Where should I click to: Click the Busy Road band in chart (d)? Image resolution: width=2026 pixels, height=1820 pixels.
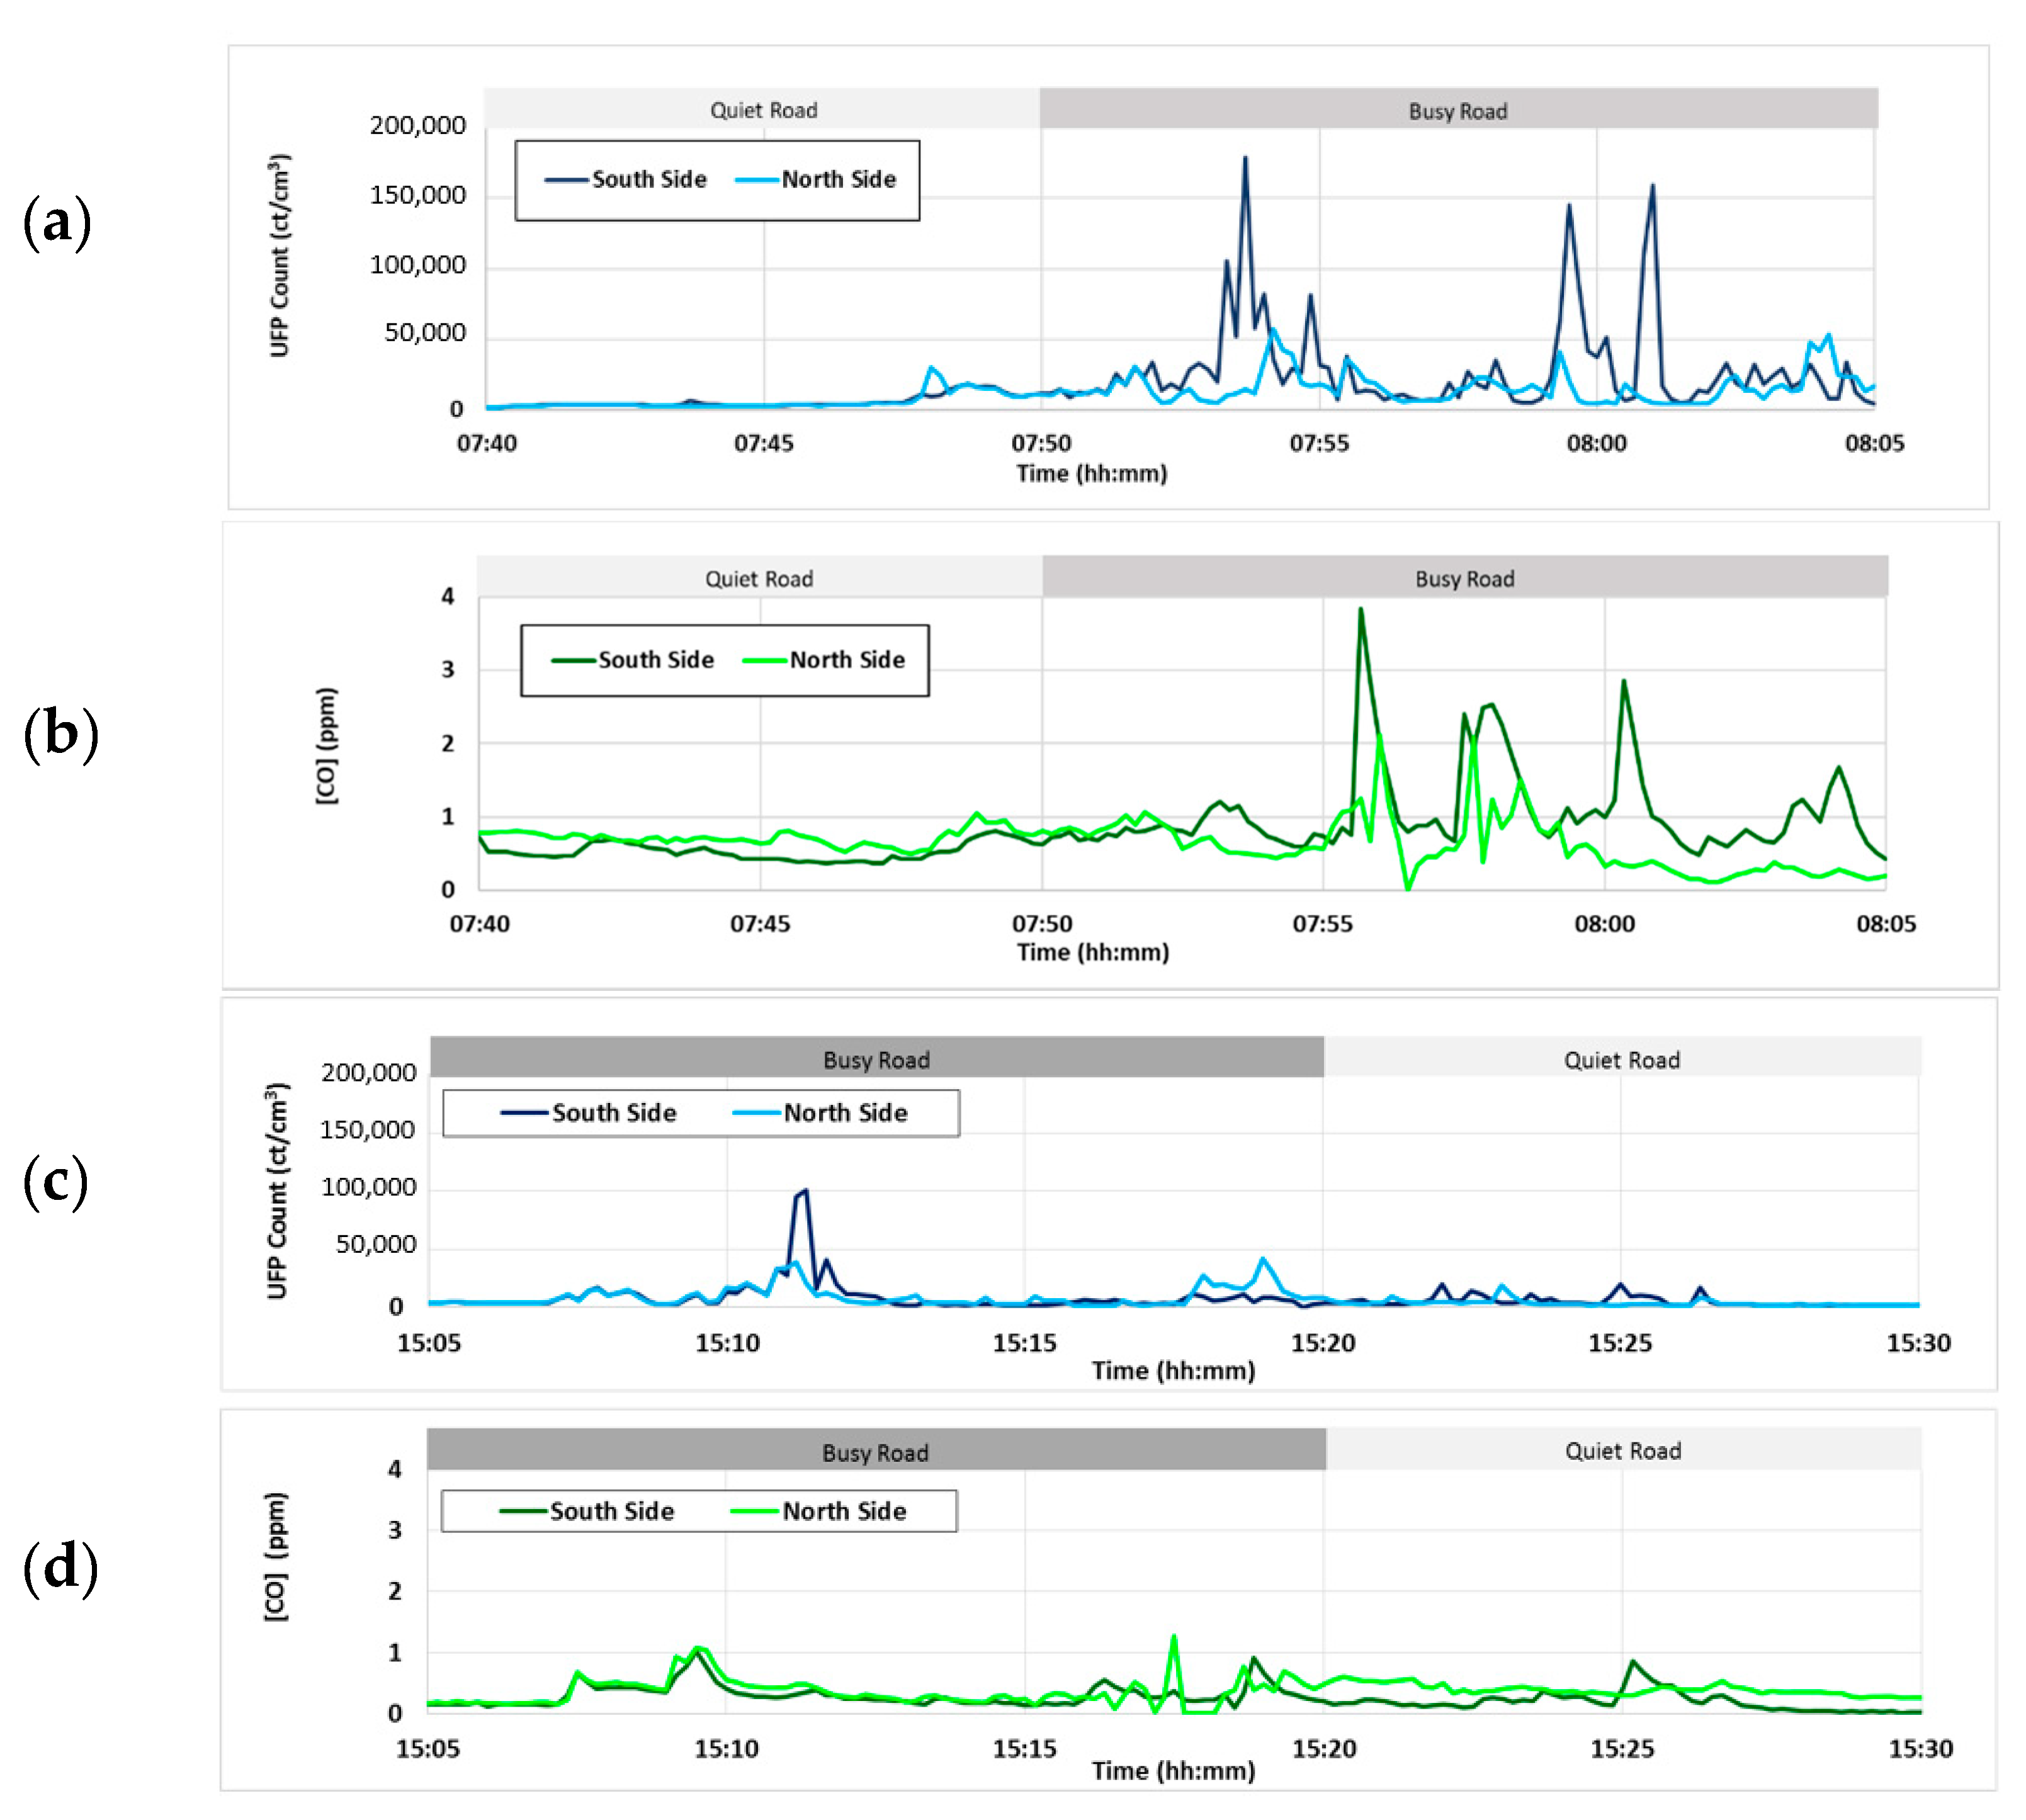pos(875,1452)
